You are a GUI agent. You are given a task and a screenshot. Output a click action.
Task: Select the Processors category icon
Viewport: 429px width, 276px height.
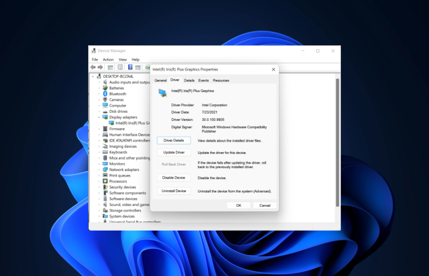[105, 182]
